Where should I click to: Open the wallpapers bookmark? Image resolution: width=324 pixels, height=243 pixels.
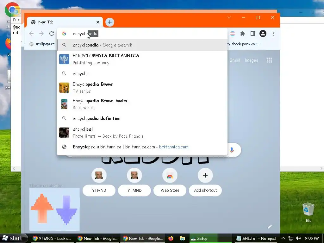[42, 44]
